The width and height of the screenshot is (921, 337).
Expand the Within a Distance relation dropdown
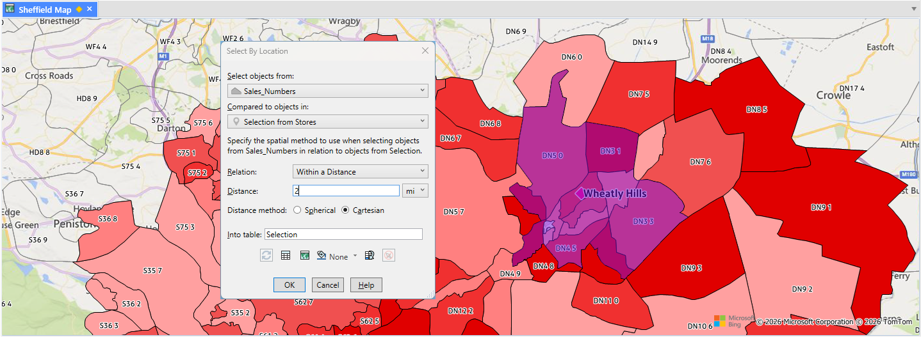tap(360, 171)
